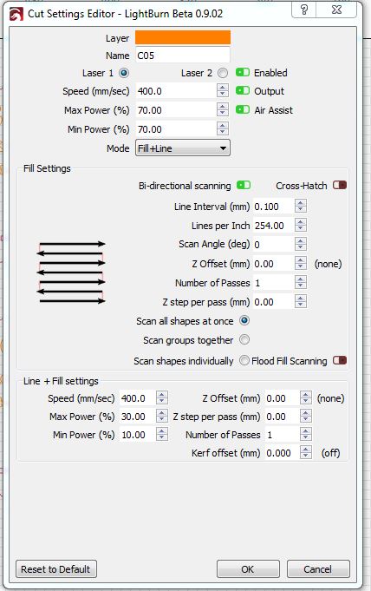This screenshot has height=591, width=371.
Task: Click Line + Fill Number of Passes stepper
Action: pyautogui.click(x=306, y=435)
